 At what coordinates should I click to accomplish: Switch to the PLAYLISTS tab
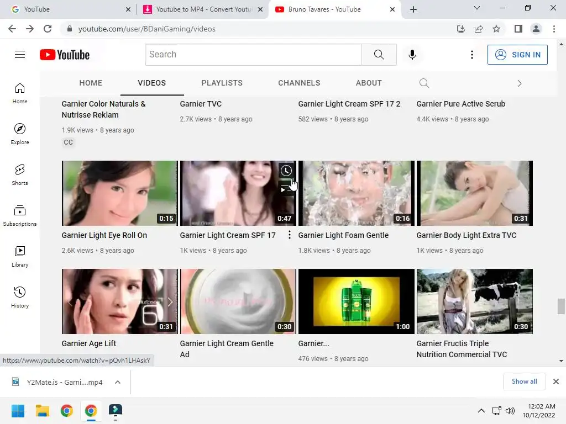click(x=222, y=83)
